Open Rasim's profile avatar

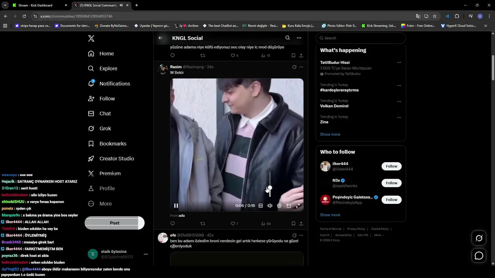(x=163, y=69)
